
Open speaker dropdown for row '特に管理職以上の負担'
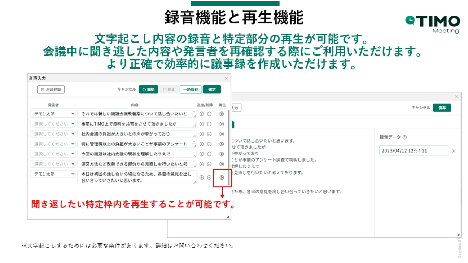[x=53, y=144]
